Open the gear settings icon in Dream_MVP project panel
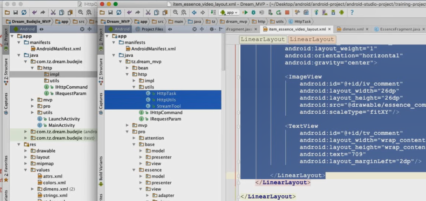Screen dimensions: 426x201 coord(211,29)
